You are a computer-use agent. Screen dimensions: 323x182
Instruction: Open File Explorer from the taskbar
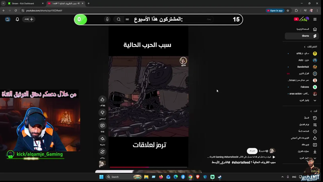pyautogui.click(x=146, y=177)
